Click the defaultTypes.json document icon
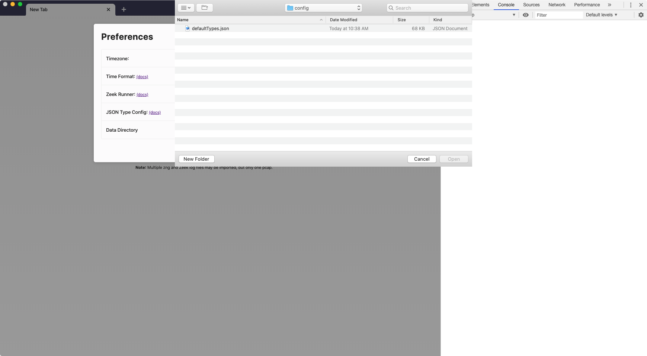The image size is (647, 356). [x=188, y=28]
